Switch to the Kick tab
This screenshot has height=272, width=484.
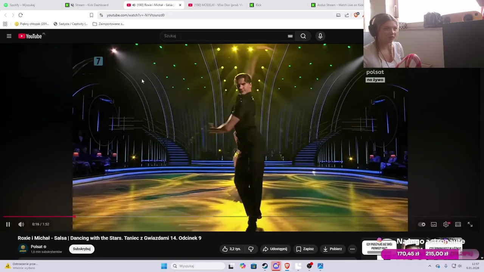coord(277,5)
